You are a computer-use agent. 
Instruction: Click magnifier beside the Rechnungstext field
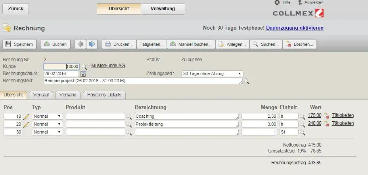click(246, 81)
